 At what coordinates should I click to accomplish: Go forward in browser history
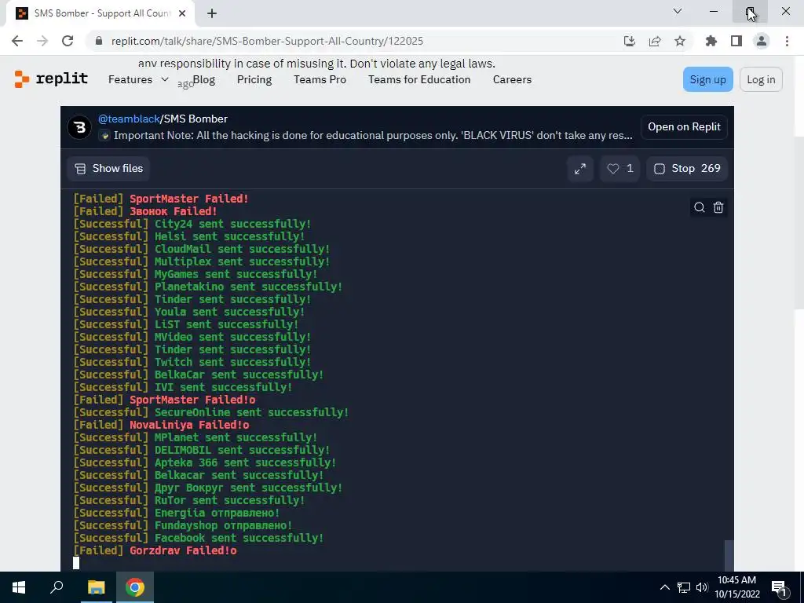tap(42, 41)
